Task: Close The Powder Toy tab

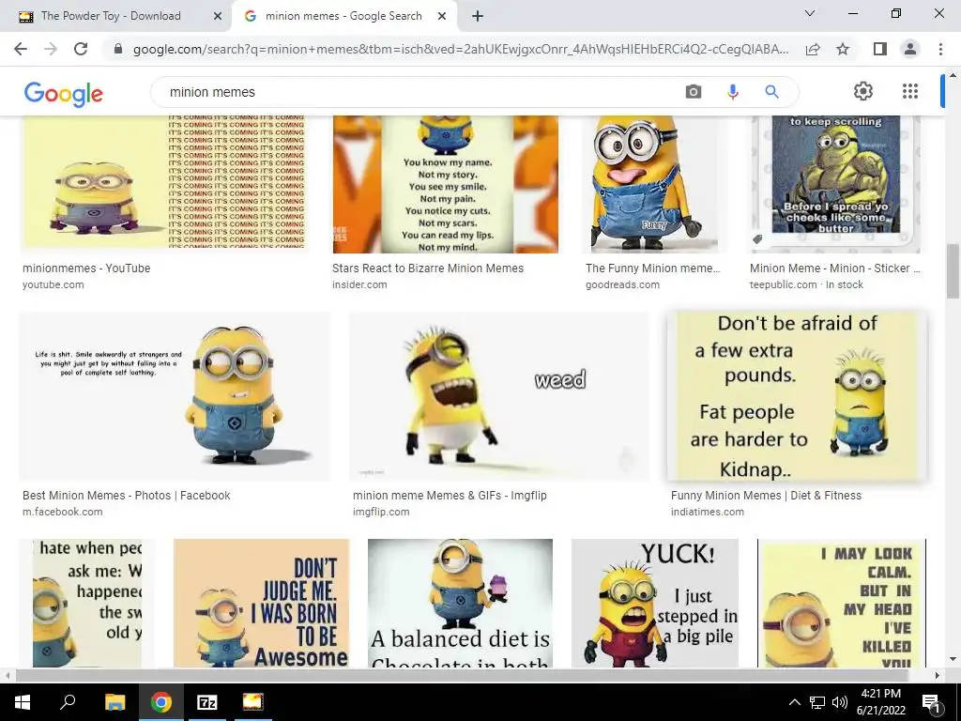Action: (x=217, y=17)
